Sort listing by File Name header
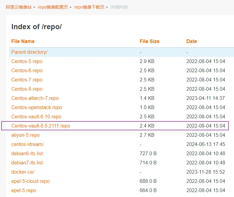The height and width of the screenshot is (197, 234). [23, 41]
